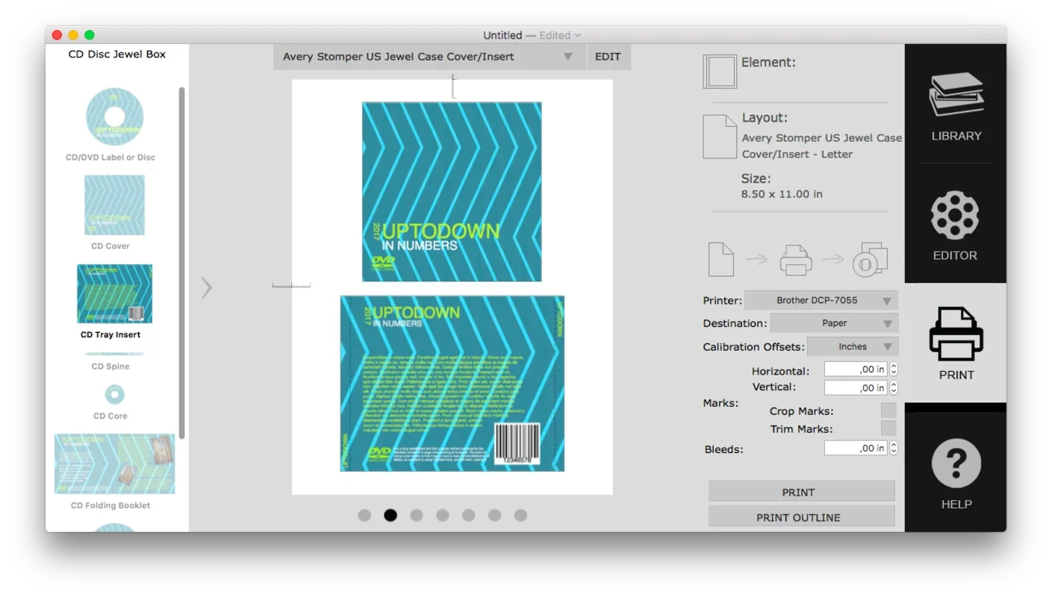Select the CD Core thumbnail

point(114,394)
